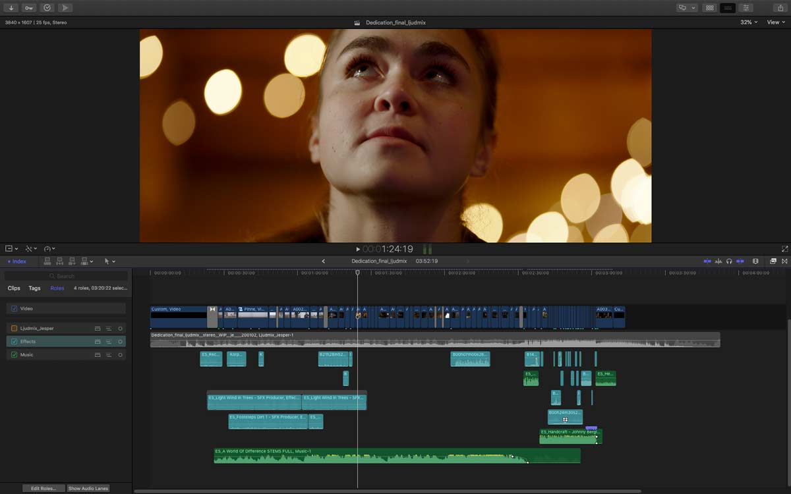The height and width of the screenshot is (494, 791).
Task: Show audio lanes for Ljudmix_Jesper role
Action: pos(98,328)
